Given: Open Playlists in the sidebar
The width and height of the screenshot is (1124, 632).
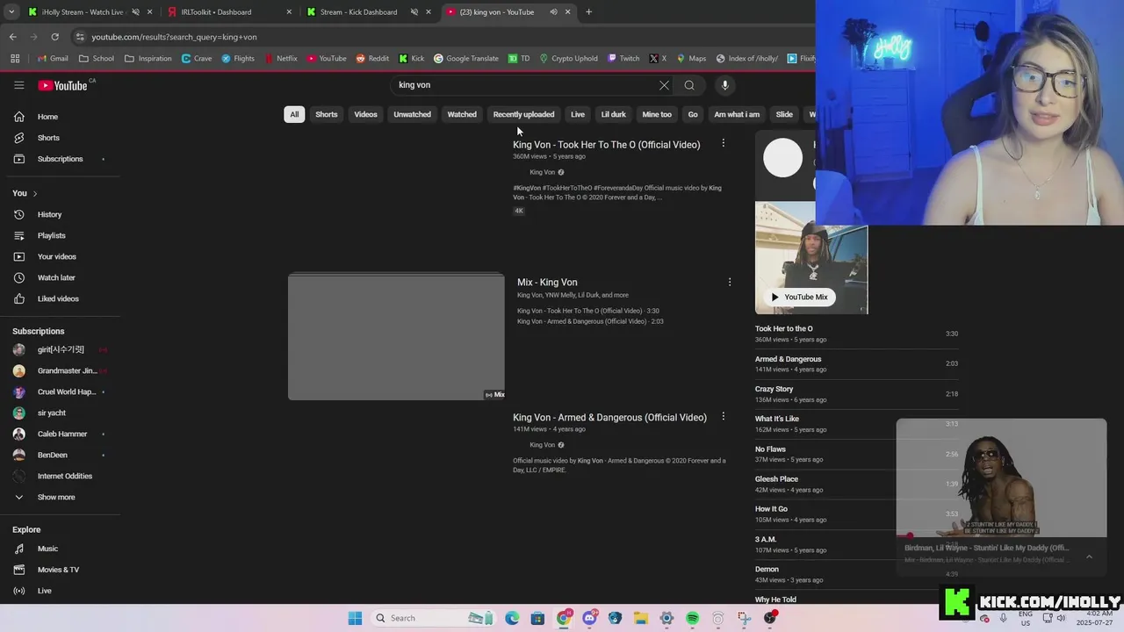Looking at the screenshot, I should tap(53, 235).
